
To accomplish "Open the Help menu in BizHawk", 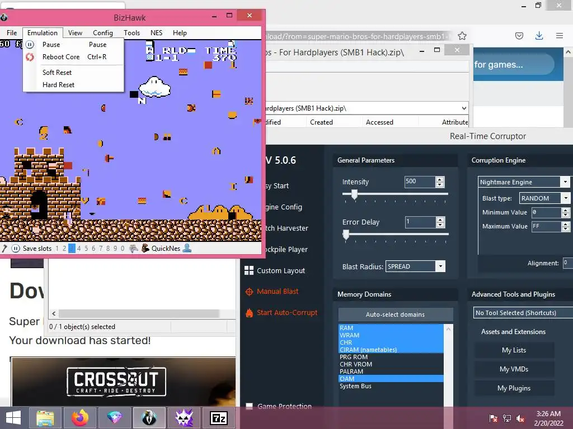I will click(x=180, y=33).
